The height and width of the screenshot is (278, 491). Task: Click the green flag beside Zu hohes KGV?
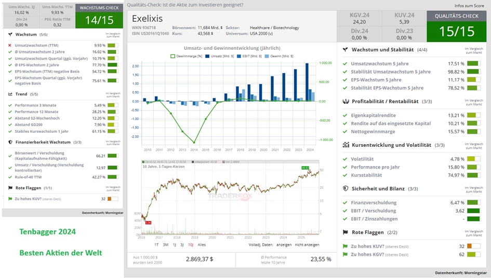click(x=346, y=255)
